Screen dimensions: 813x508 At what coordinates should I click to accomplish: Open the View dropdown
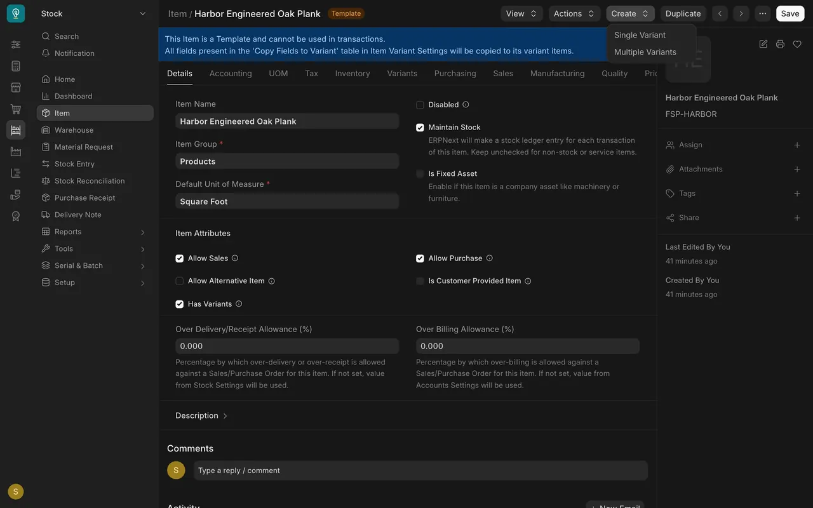coord(521,13)
